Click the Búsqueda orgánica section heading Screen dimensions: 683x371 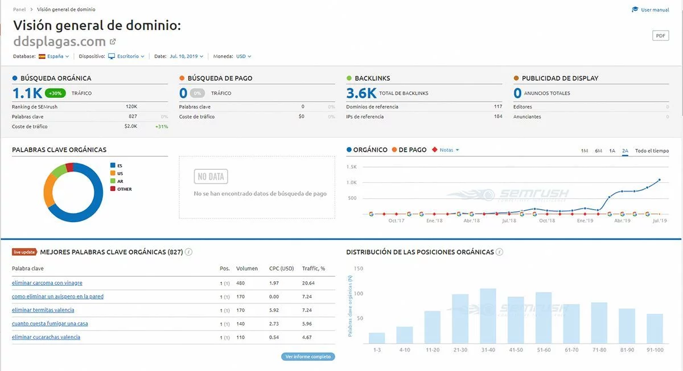(x=56, y=78)
